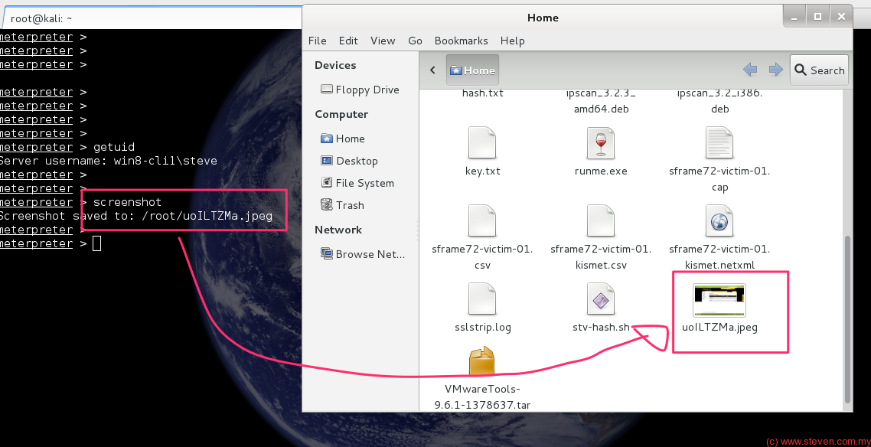The height and width of the screenshot is (447, 871).
Task: Open the Bookmarks menu
Action: tap(461, 41)
